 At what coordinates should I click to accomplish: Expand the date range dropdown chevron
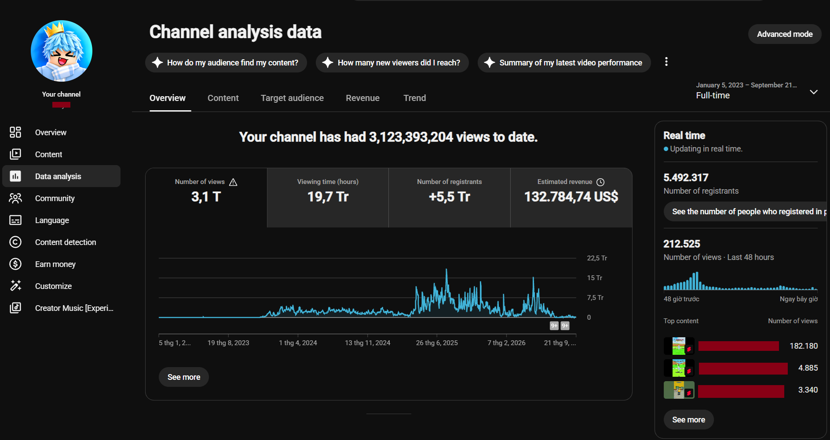tap(814, 92)
